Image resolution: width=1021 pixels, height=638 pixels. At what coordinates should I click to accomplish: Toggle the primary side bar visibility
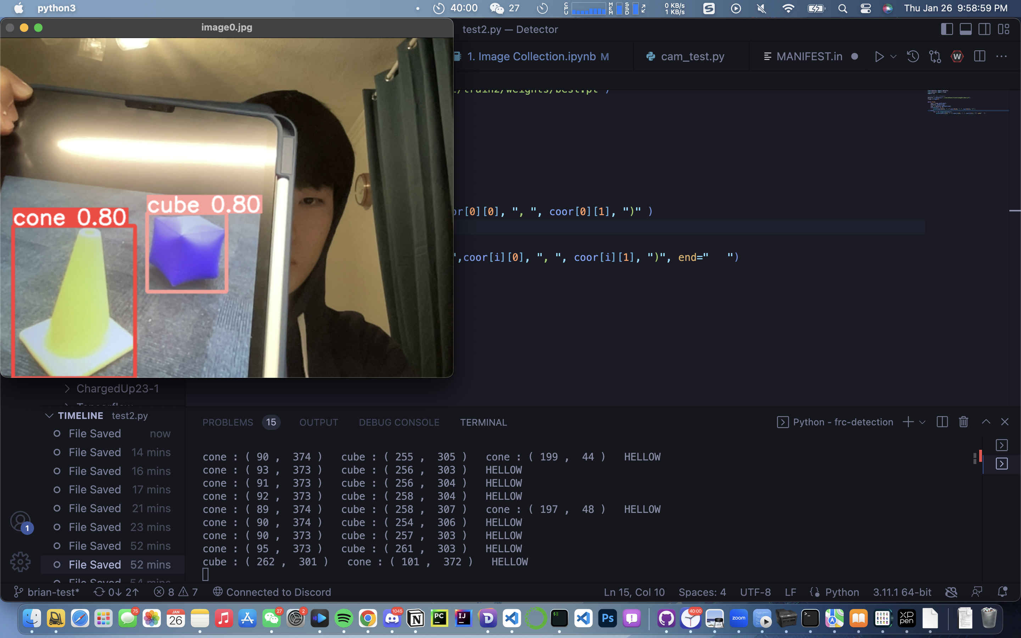(x=947, y=29)
